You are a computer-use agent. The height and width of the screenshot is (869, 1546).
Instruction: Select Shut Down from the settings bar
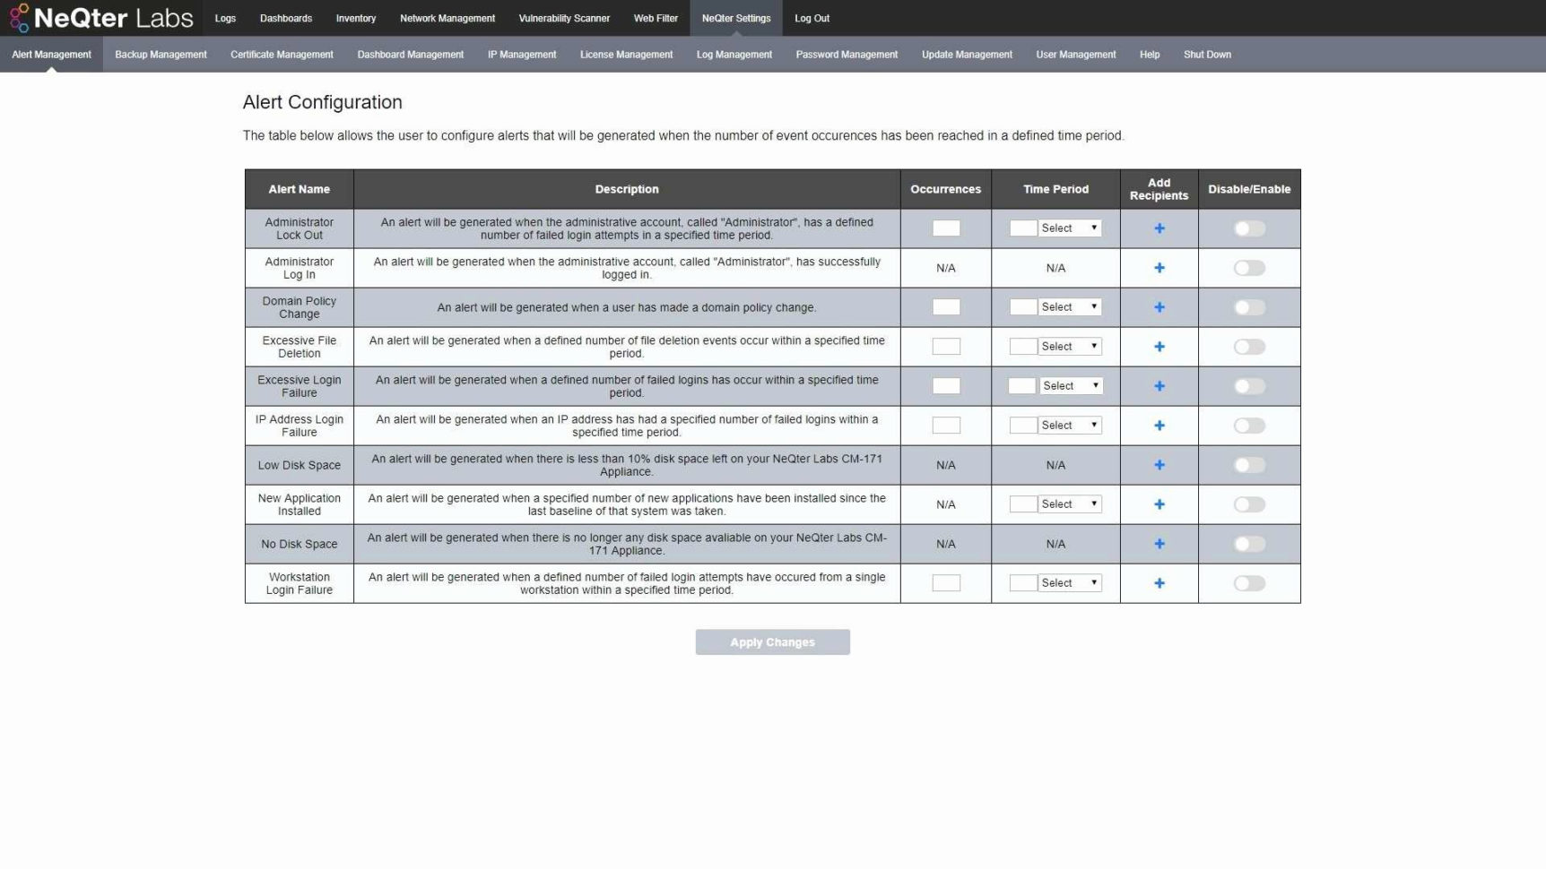1207,54
